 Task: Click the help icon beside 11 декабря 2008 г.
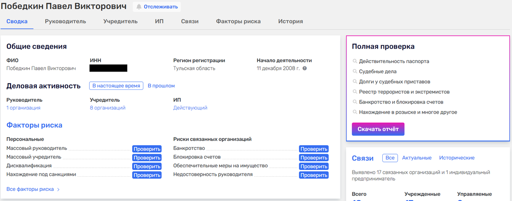pos(305,68)
